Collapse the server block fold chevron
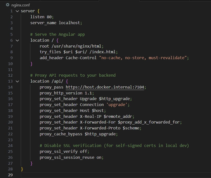This screenshot has width=211, height=178. 17,11
